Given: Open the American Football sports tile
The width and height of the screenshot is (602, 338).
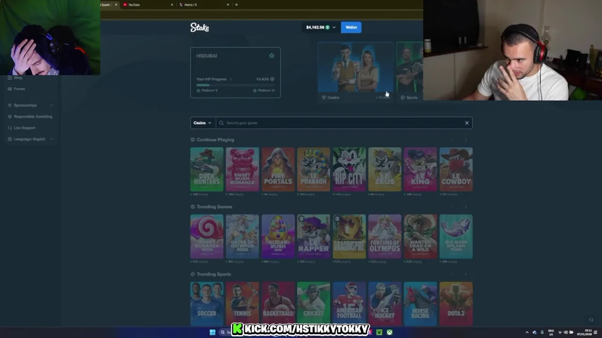Looking at the screenshot, I should (x=349, y=303).
